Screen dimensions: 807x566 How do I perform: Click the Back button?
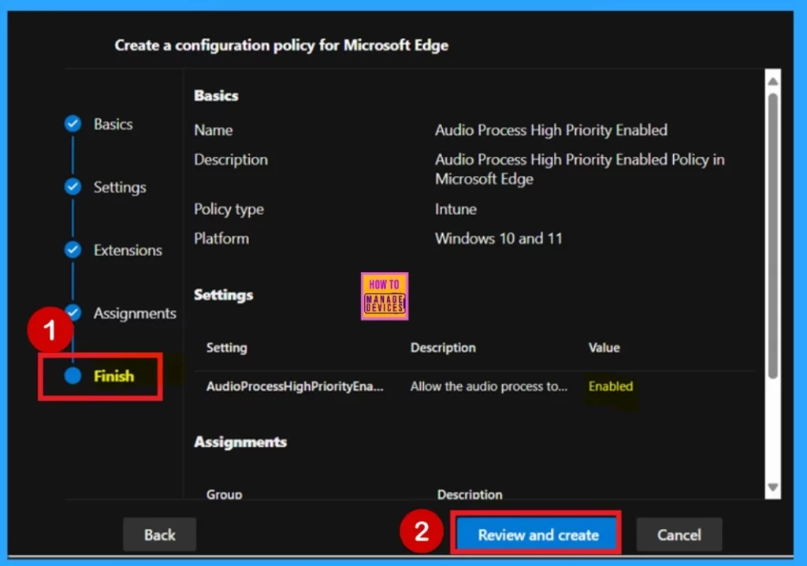pos(159,534)
